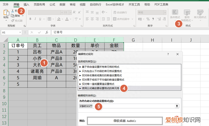Switch to the 插入 tab
This screenshot has width=209, height=126.
pyautogui.click(x=26, y=4)
